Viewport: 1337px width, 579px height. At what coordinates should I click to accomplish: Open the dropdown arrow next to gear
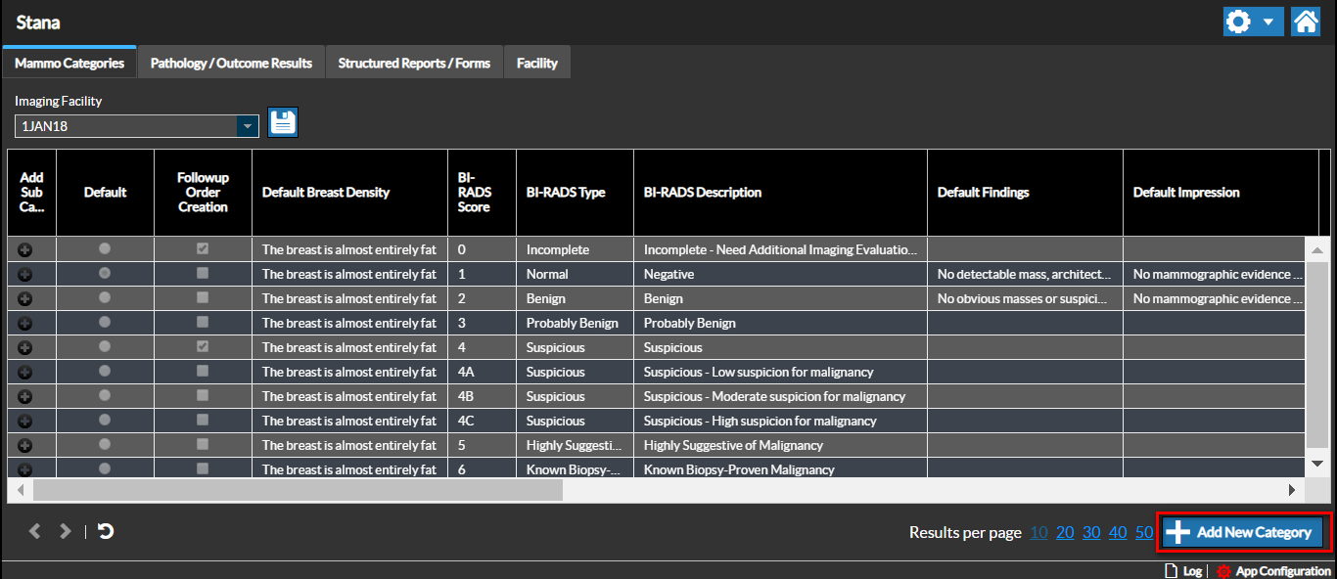1268,22
